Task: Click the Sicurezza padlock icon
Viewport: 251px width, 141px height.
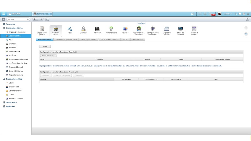Action: [83, 29]
